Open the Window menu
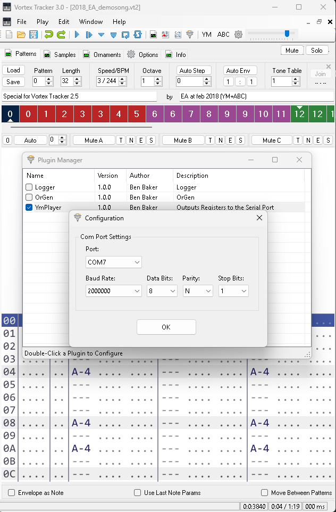Viewport: 336px width, 512px height. point(91,22)
